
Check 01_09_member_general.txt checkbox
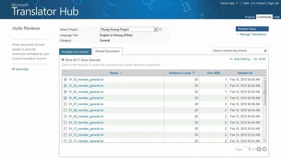point(65,116)
